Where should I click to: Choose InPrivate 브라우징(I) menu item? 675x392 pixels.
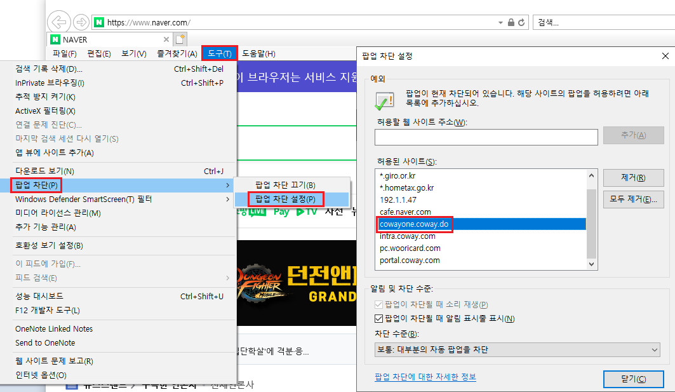[119, 83]
